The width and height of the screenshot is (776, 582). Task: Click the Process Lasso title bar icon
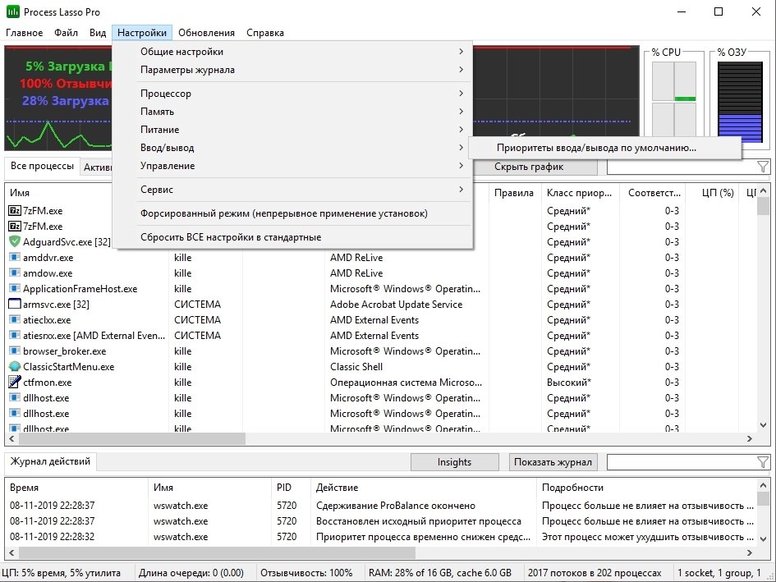[12, 12]
